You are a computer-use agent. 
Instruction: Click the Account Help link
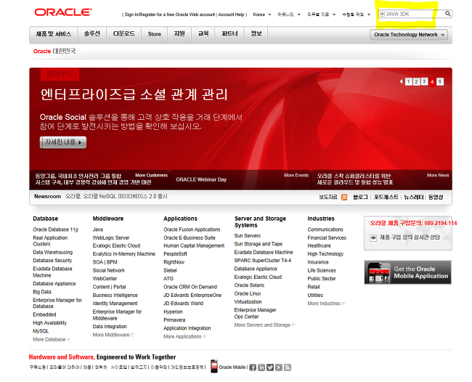pos(231,15)
